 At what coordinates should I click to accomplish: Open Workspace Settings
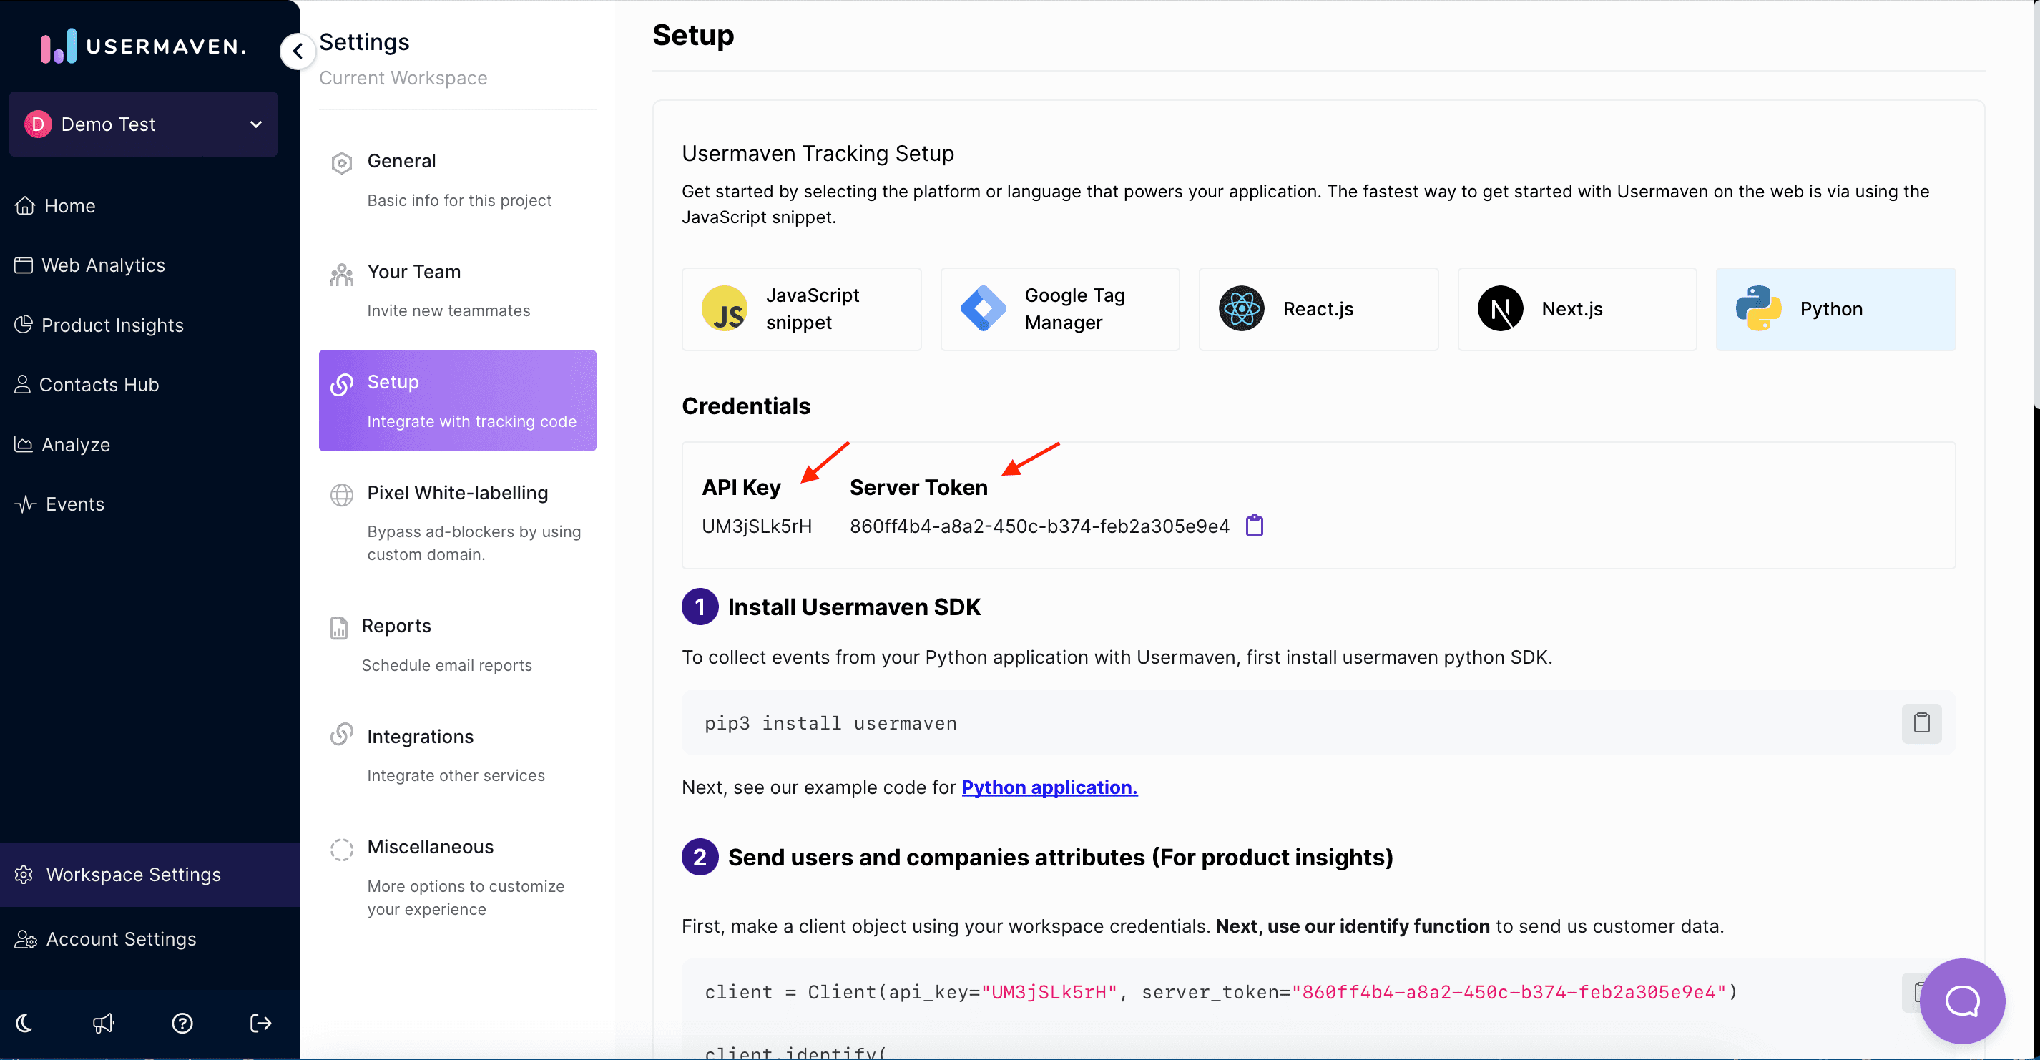pyautogui.click(x=149, y=875)
